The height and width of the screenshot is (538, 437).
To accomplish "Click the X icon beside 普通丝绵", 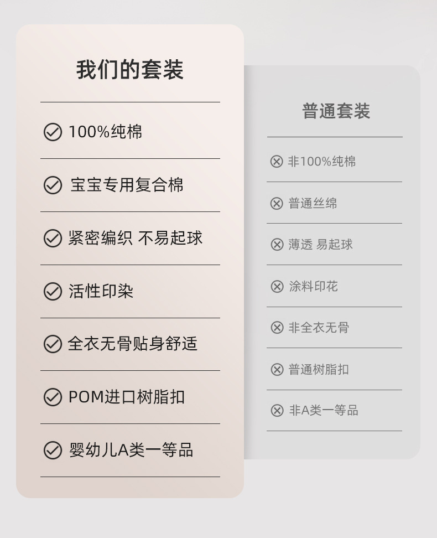I will click(x=277, y=203).
